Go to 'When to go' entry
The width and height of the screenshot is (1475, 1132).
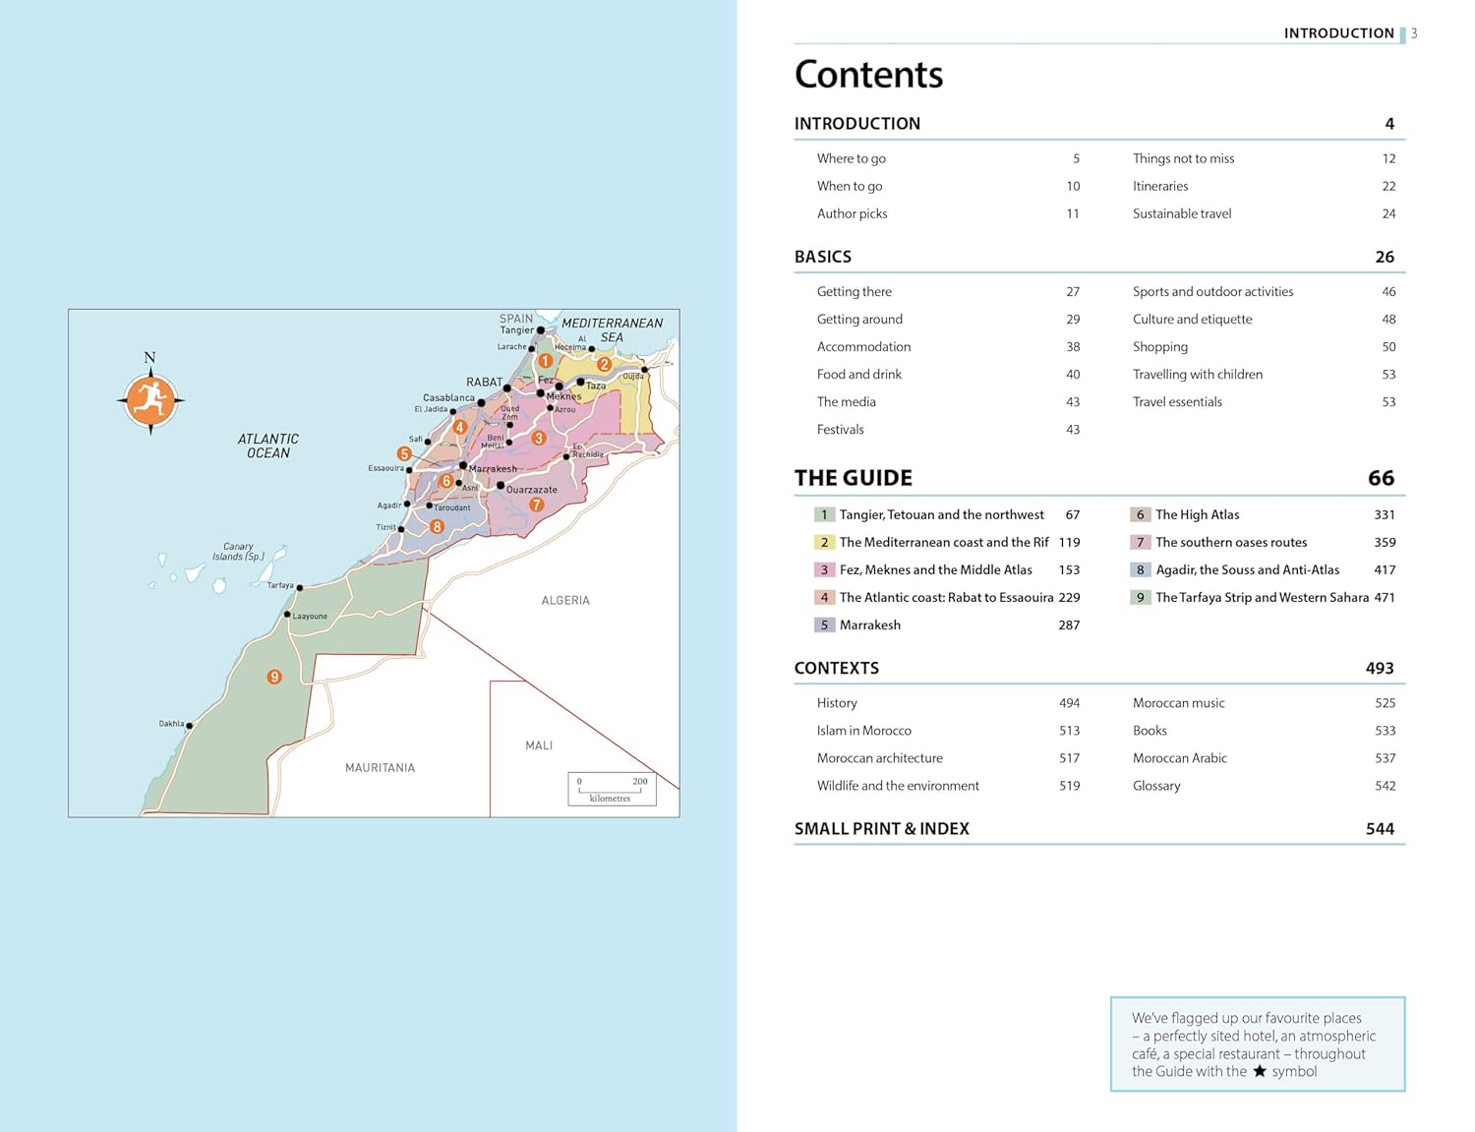tap(850, 186)
